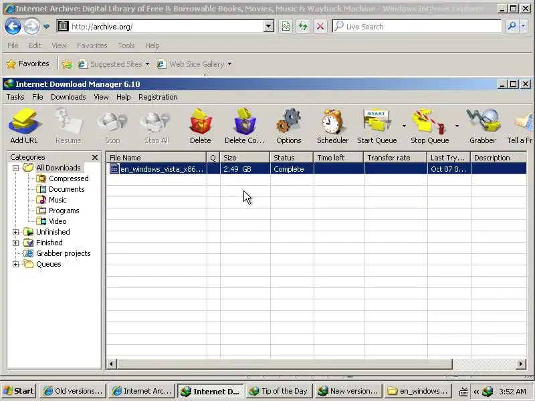Click the Favorites button in IE
Image resolution: width=535 pixels, height=401 pixels.
(28, 63)
